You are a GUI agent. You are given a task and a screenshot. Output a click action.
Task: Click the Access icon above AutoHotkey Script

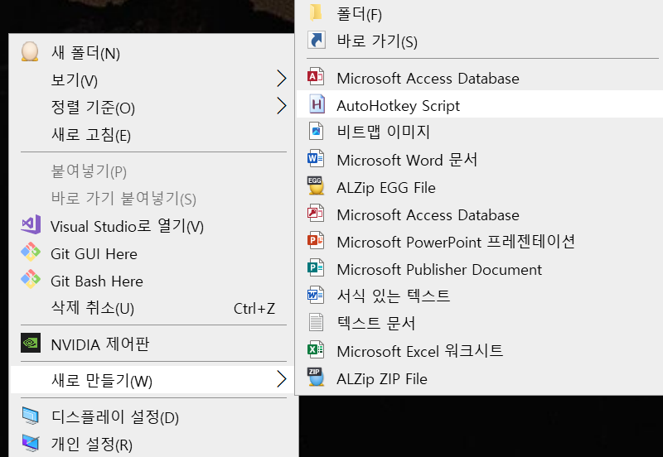click(x=316, y=77)
